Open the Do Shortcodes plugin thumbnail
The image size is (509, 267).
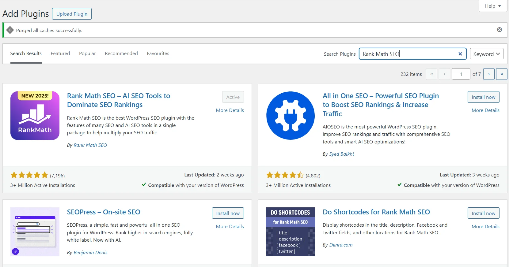tap(291, 232)
